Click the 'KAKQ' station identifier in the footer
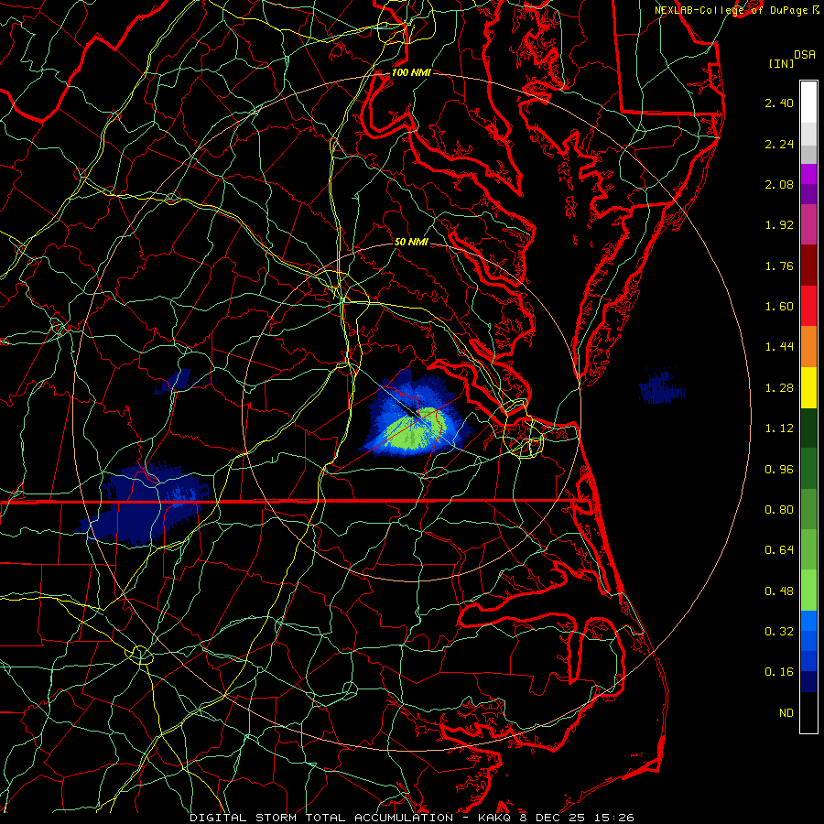The height and width of the screenshot is (824, 824). (494, 818)
